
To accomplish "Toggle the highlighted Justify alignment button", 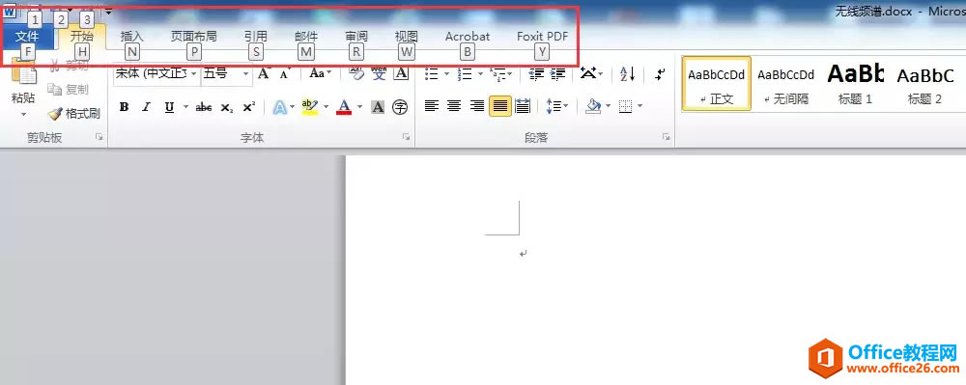I will point(500,106).
